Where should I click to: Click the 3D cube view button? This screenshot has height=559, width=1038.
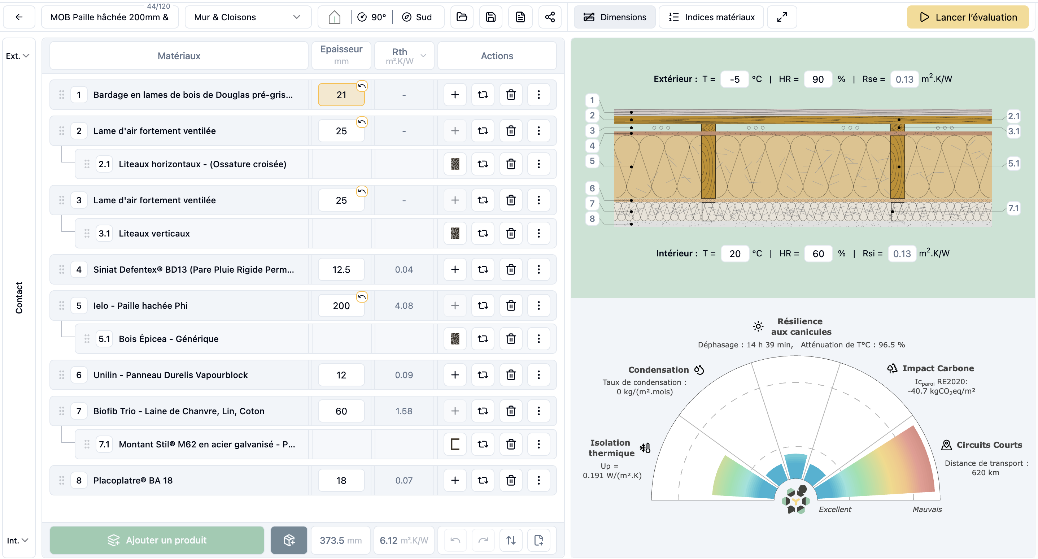click(x=288, y=540)
